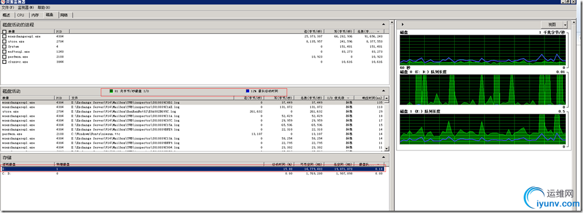Select row with file S010039C07C.log
Image resolution: width=583 pixels, height=213 pixels.
point(193,120)
